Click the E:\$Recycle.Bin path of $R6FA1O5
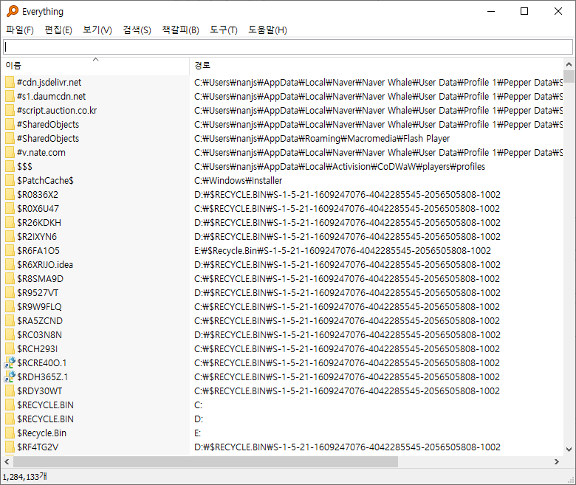Image resolution: width=576 pixels, height=485 pixels. pyautogui.click(x=343, y=250)
